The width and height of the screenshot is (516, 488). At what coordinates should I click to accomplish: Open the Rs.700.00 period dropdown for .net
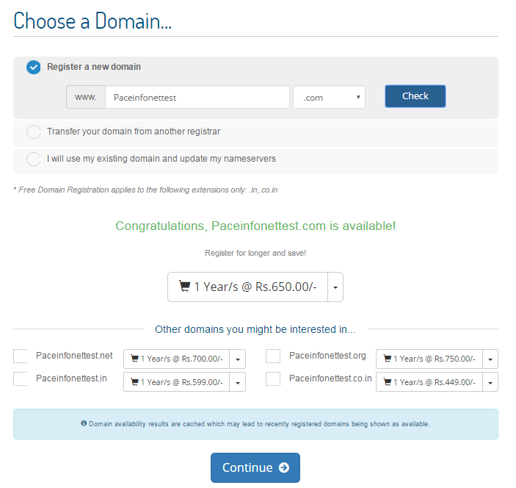click(x=239, y=359)
